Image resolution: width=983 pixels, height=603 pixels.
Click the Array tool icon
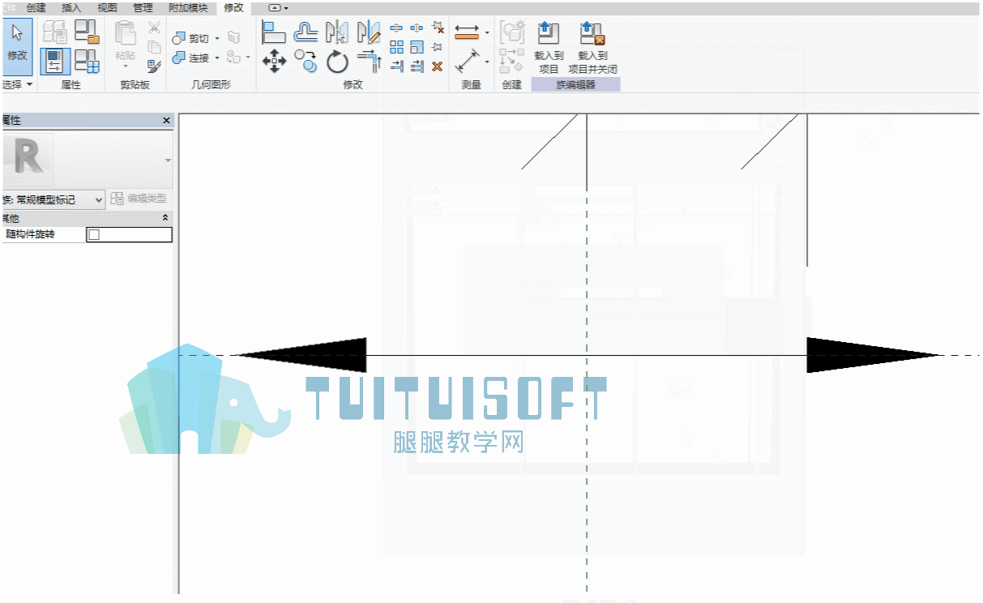click(x=396, y=47)
